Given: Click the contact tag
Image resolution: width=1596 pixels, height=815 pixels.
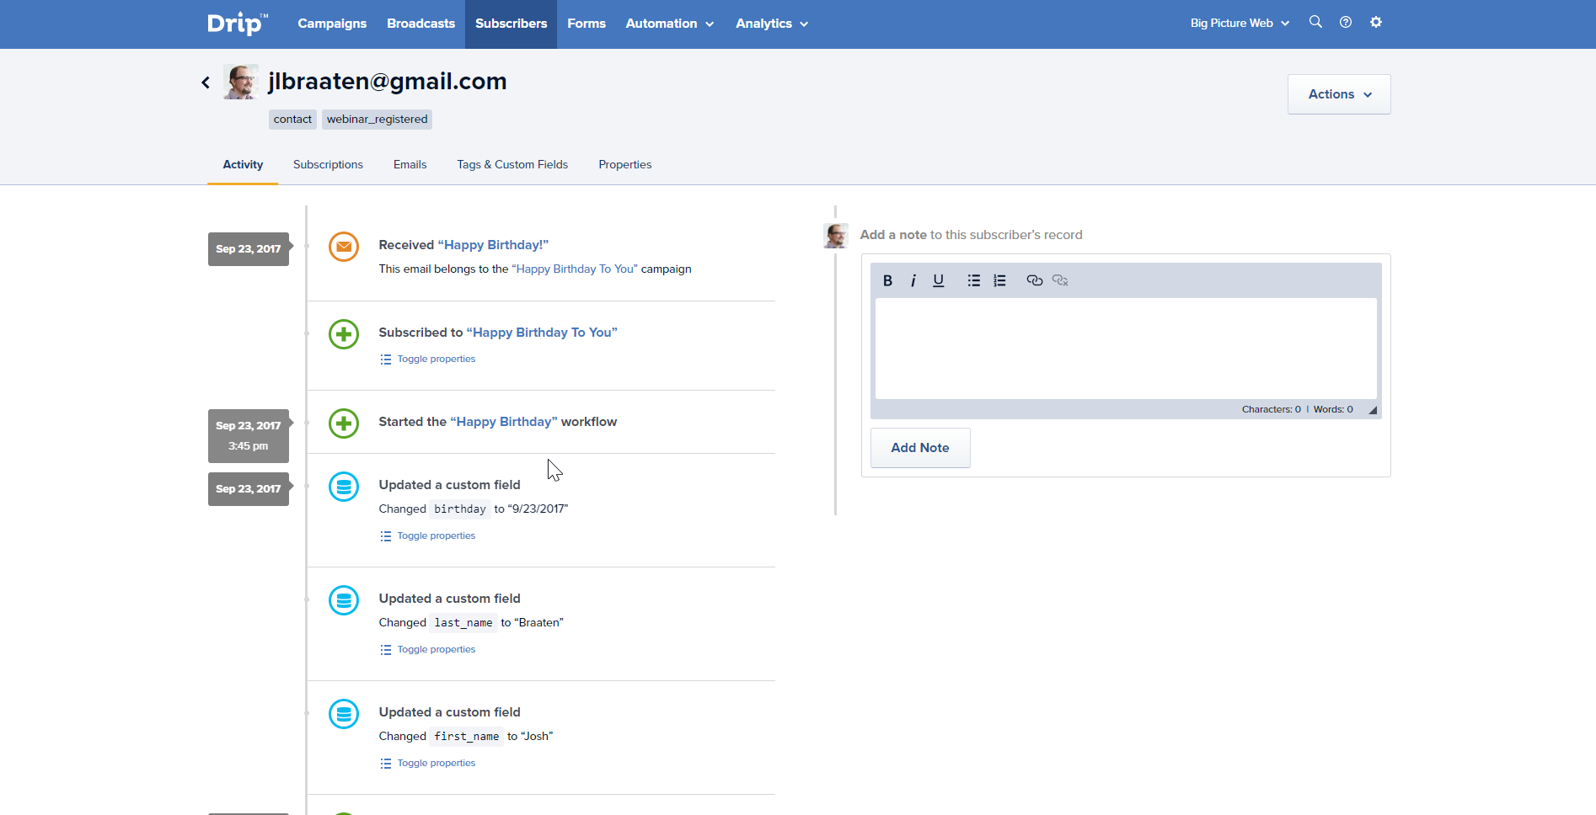Looking at the screenshot, I should (x=292, y=120).
